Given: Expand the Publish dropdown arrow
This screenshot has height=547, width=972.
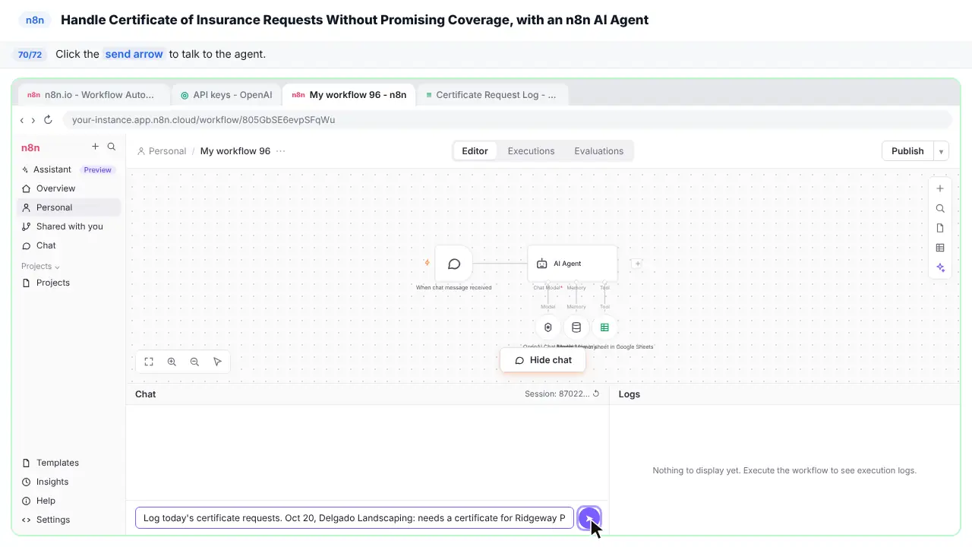Looking at the screenshot, I should (941, 151).
